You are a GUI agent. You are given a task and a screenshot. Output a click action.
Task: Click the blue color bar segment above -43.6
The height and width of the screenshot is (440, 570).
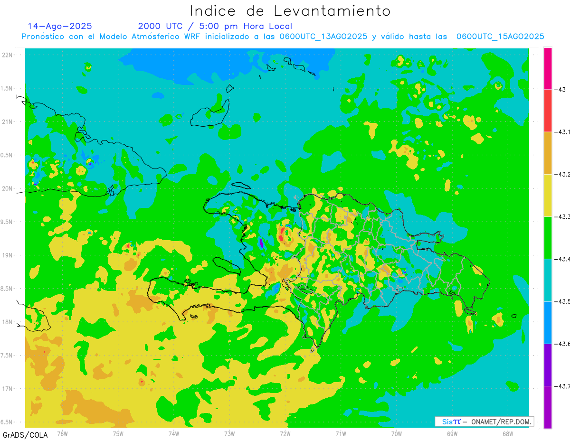[548, 322]
